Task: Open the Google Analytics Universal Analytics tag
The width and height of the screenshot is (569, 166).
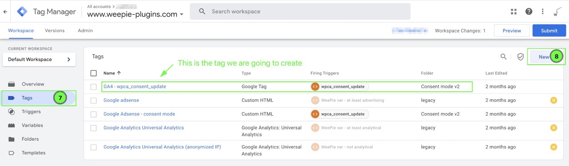Action: pyautogui.click(x=144, y=128)
